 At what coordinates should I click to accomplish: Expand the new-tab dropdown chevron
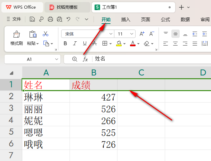tap(188, 7)
